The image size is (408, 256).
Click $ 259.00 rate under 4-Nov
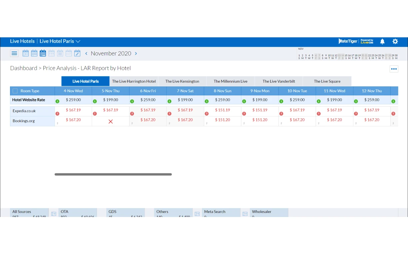point(73,100)
